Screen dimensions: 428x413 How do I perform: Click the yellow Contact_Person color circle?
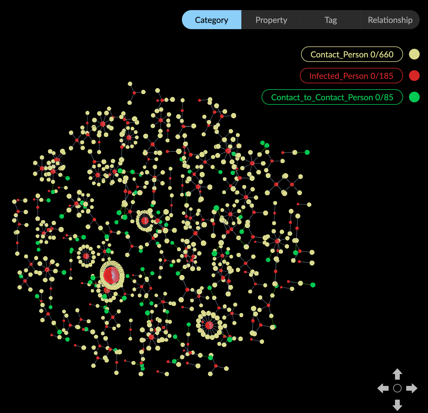tap(414, 54)
